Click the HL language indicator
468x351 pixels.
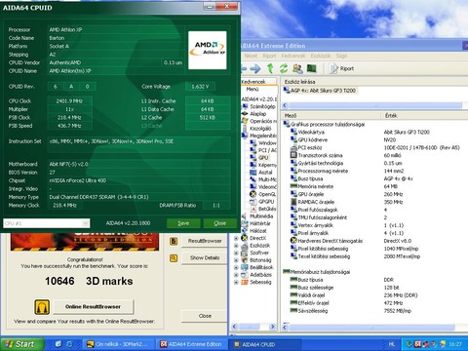click(392, 344)
